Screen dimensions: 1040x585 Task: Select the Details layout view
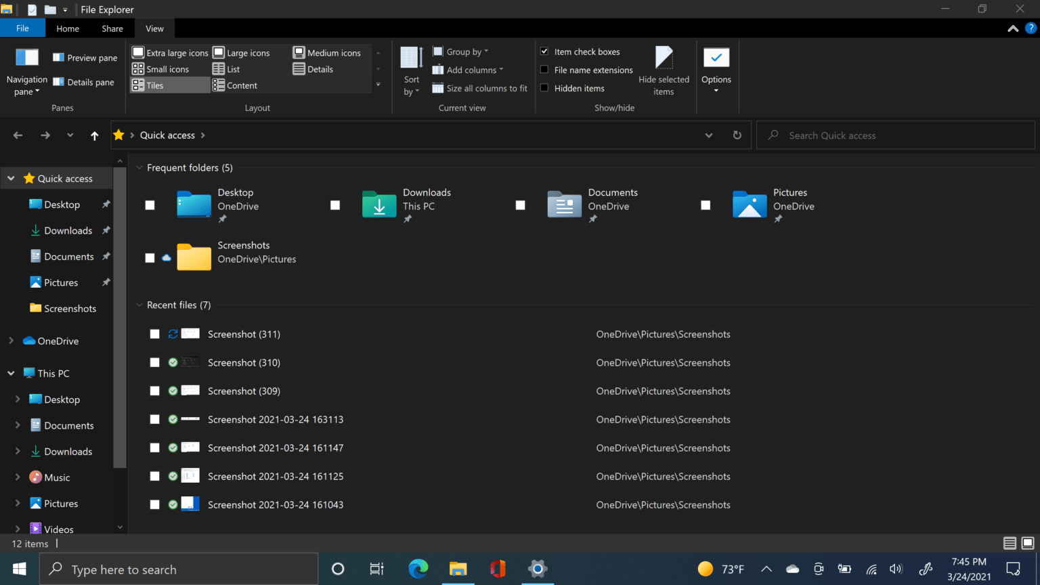click(x=315, y=68)
